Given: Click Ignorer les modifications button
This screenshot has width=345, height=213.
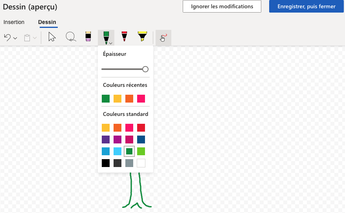Looking at the screenshot, I should [x=222, y=6].
